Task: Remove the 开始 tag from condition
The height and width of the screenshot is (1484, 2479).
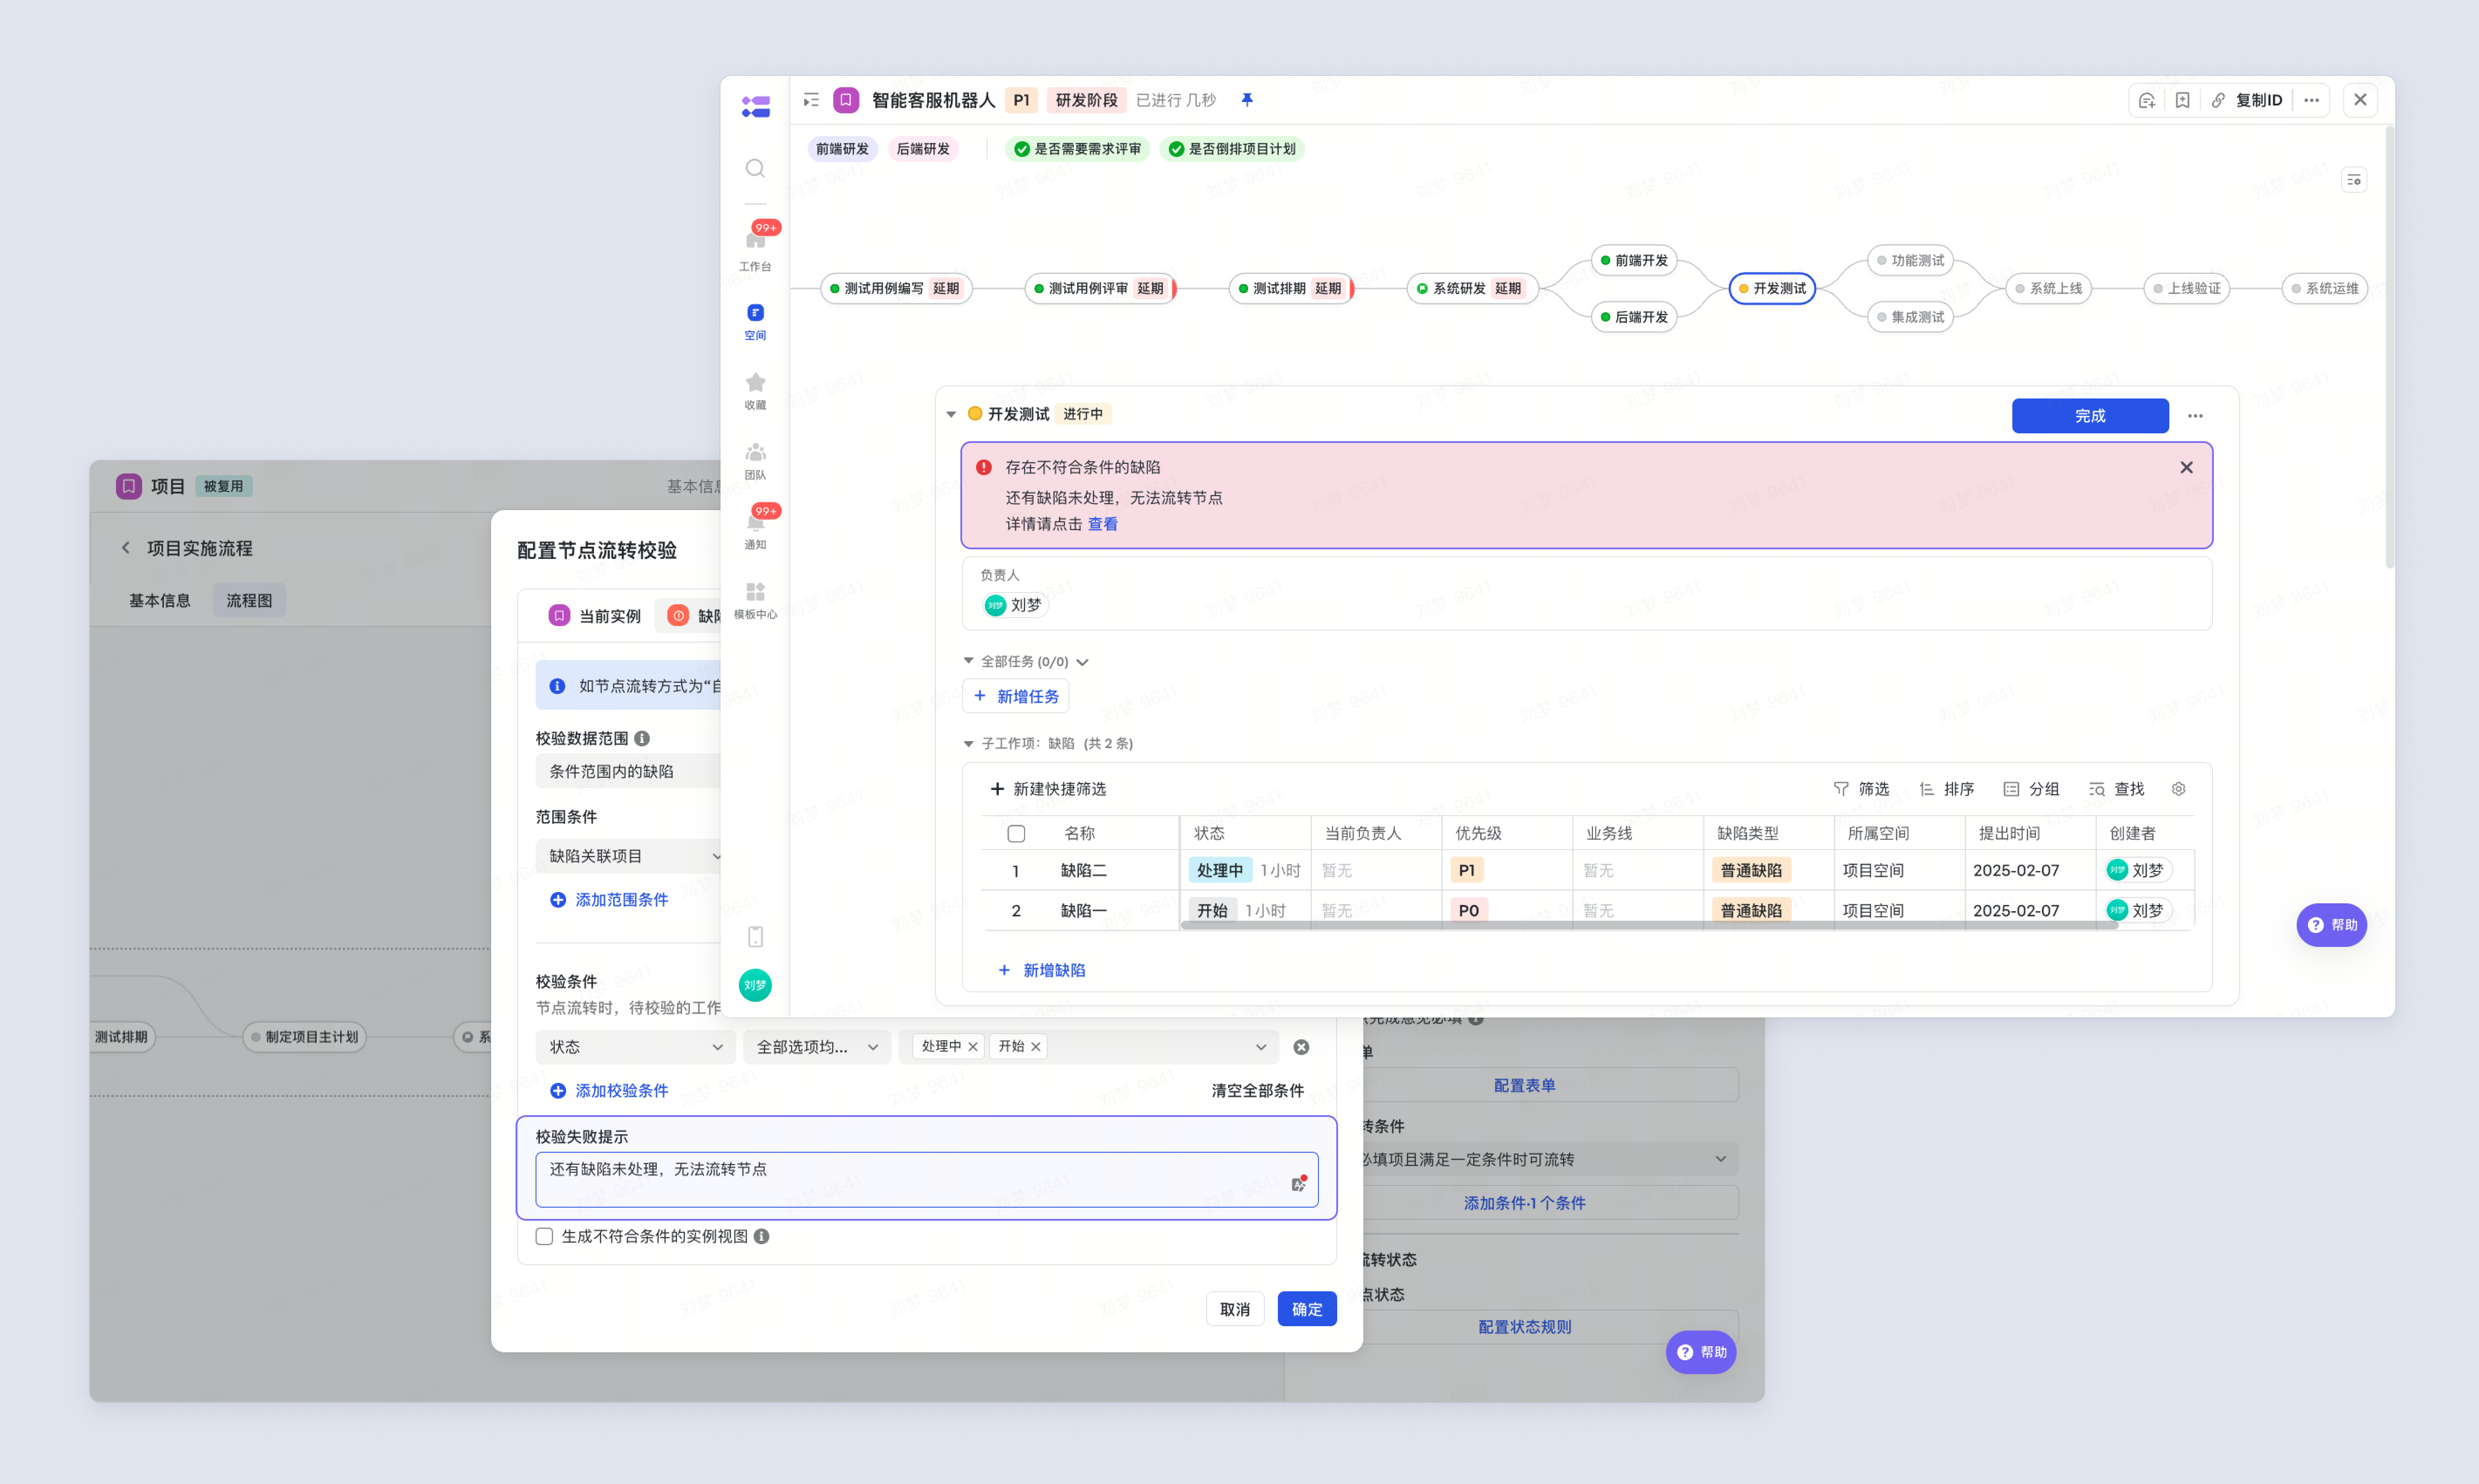Action: pyautogui.click(x=1035, y=1047)
